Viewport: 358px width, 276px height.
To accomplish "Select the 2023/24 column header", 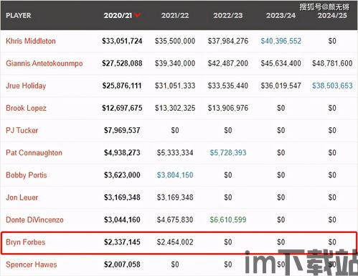I will point(281,15).
